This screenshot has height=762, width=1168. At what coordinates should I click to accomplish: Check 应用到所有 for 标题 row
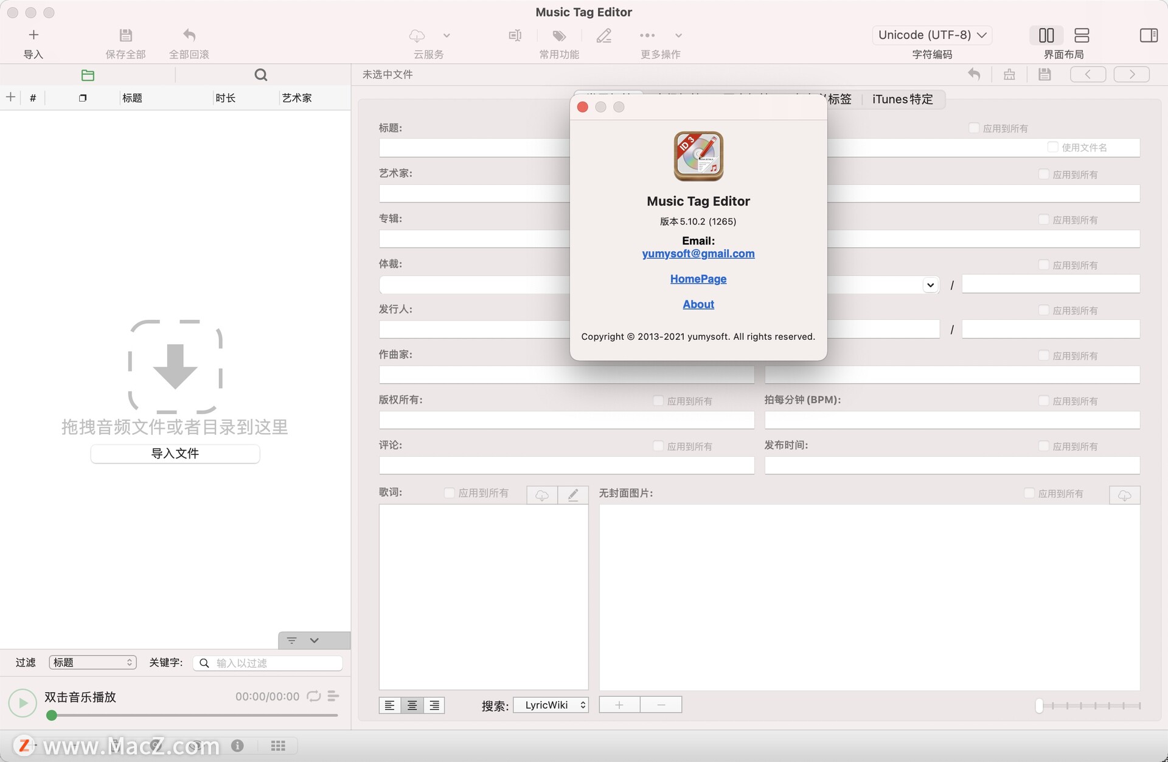(x=974, y=128)
